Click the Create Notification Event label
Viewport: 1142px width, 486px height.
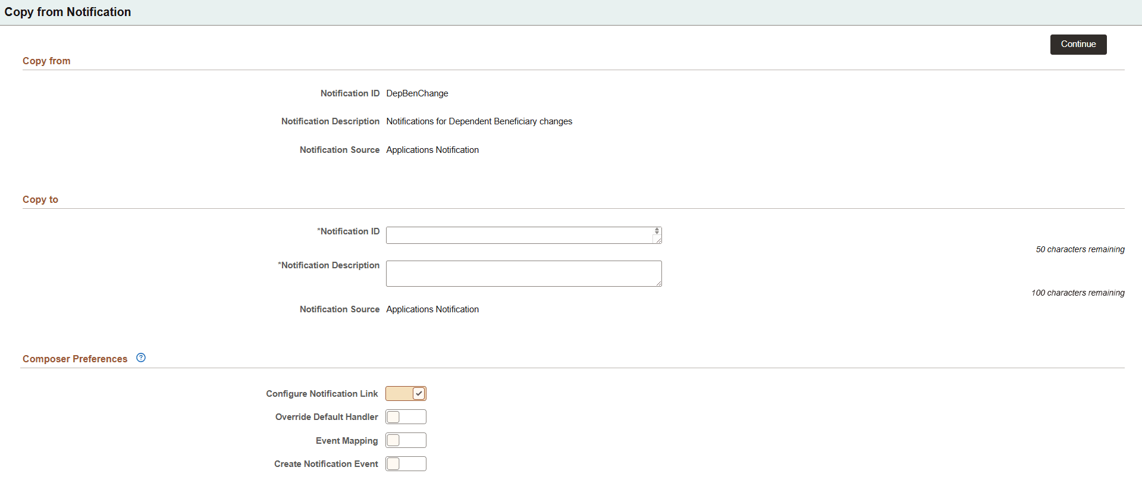click(326, 464)
